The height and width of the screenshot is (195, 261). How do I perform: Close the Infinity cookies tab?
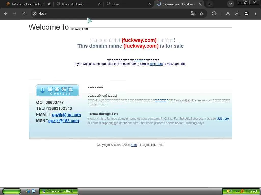[x=49, y=4]
